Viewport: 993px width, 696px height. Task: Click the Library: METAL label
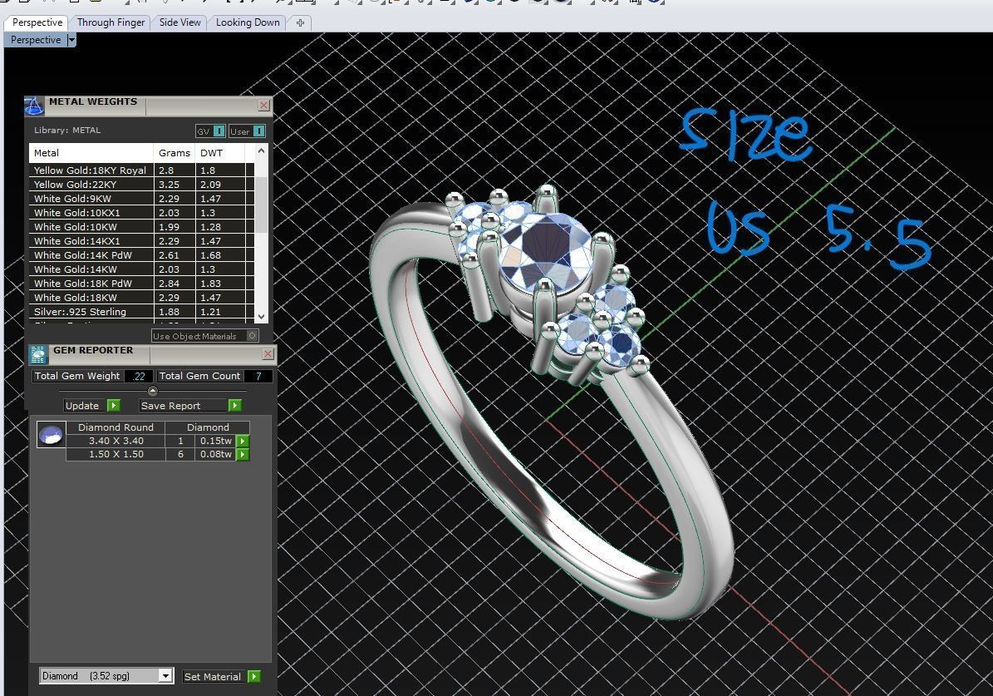coord(67,130)
